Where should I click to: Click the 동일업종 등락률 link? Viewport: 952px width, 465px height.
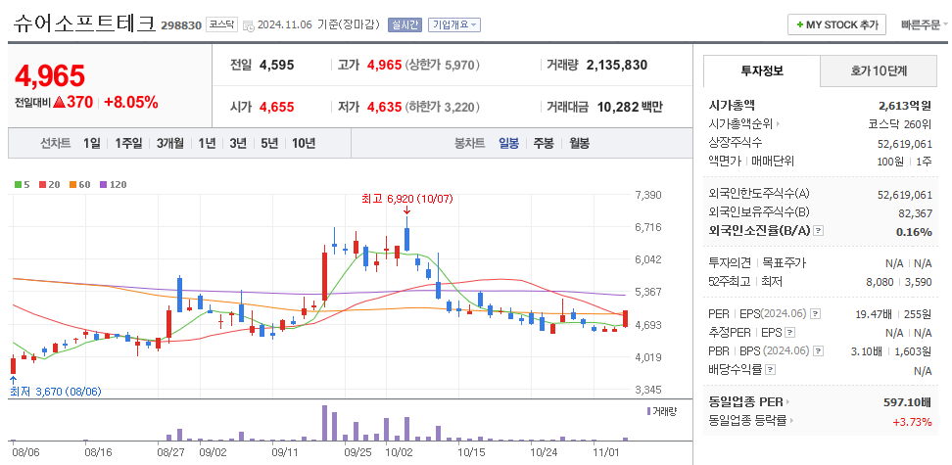coord(748,420)
